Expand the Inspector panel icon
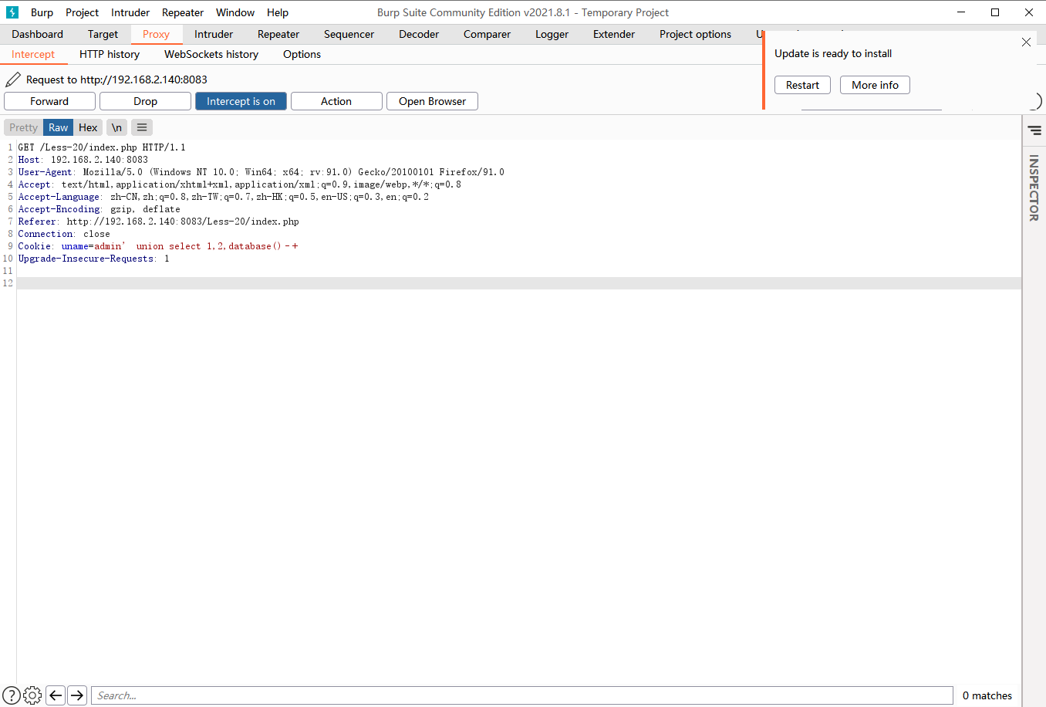This screenshot has height=707, width=1046. [x=1034, y=130]
